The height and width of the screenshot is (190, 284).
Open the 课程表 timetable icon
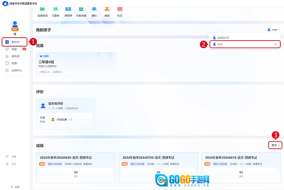tap(68, 10)
